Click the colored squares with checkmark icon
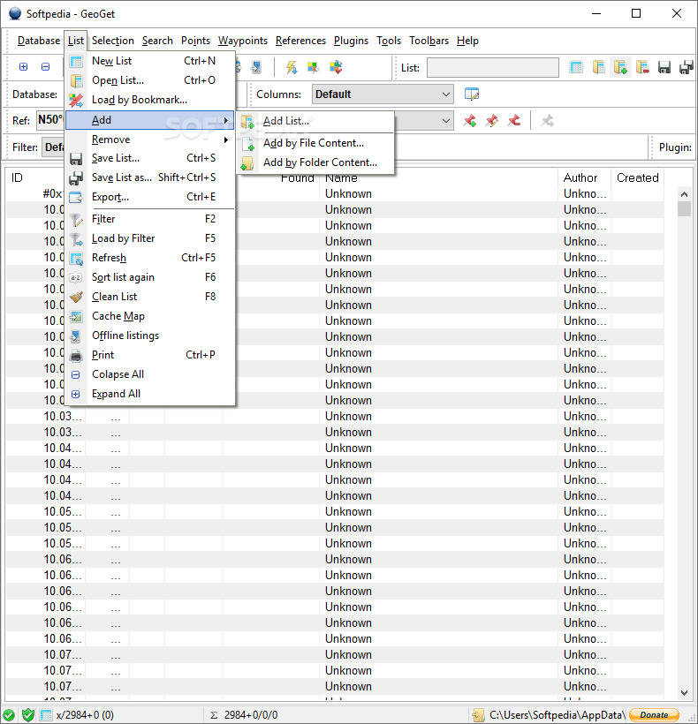 pos(336,67)
